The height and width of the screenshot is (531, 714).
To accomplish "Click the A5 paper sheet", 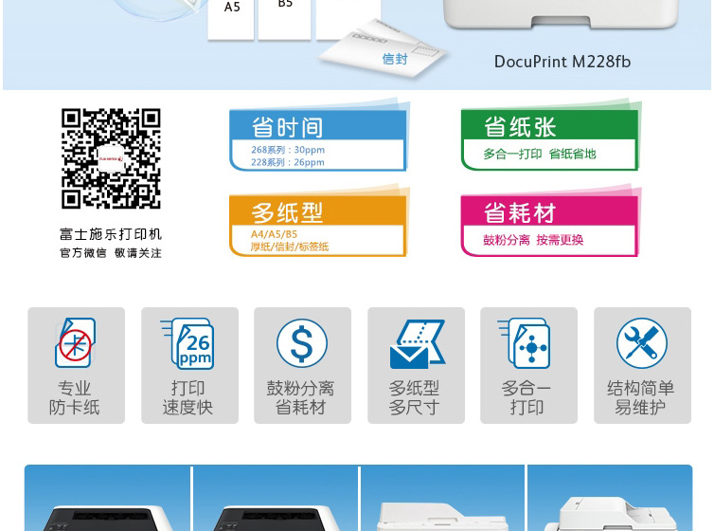I will pos(231,20).
